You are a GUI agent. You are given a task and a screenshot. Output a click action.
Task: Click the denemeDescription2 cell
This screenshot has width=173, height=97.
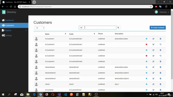point(122,73)
